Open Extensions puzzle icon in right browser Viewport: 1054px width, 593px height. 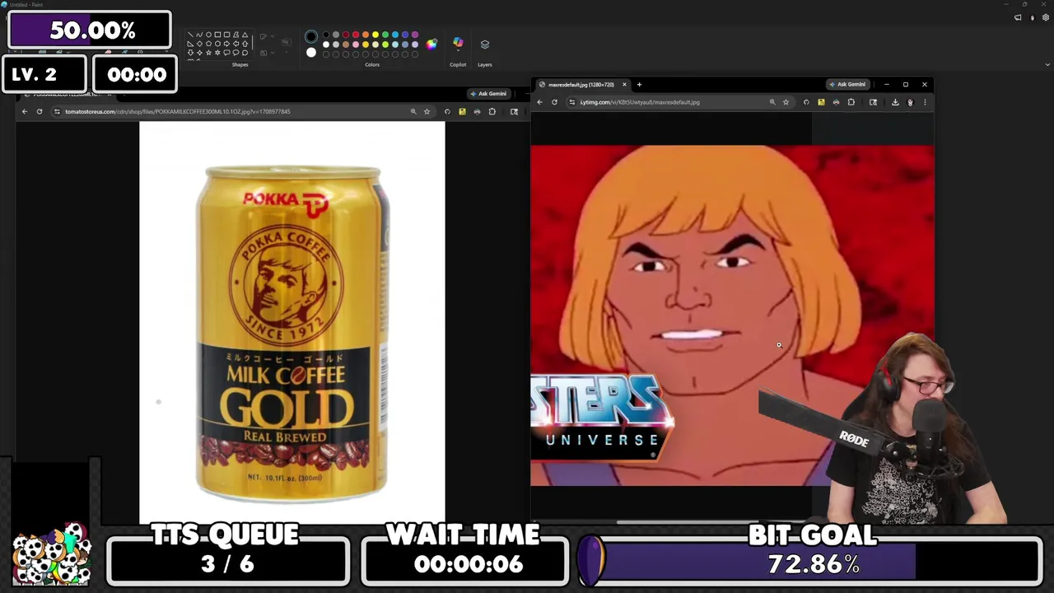tap(851, 102)
